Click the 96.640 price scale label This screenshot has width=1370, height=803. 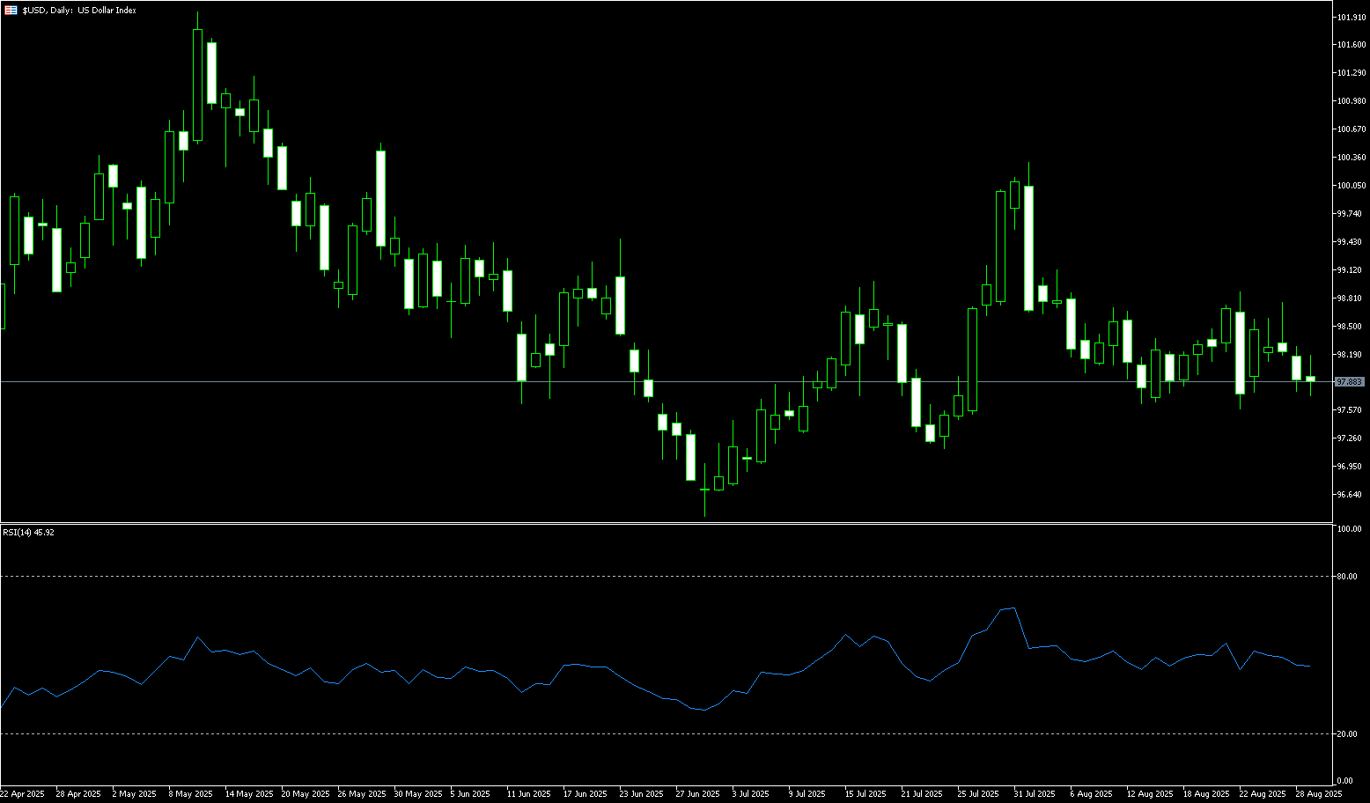coord(1352,495)
